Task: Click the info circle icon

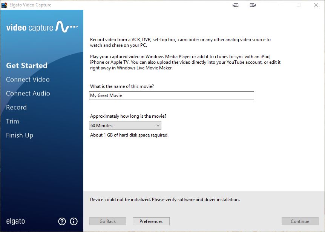Action: pos(74,221)
